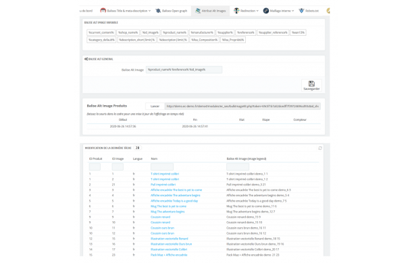Insert the %supplier% variable
The image size is (412, 263).
[225, 32]
